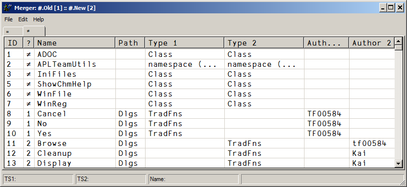Open the Edit menu
407x187 pixels.
[23, 19]
